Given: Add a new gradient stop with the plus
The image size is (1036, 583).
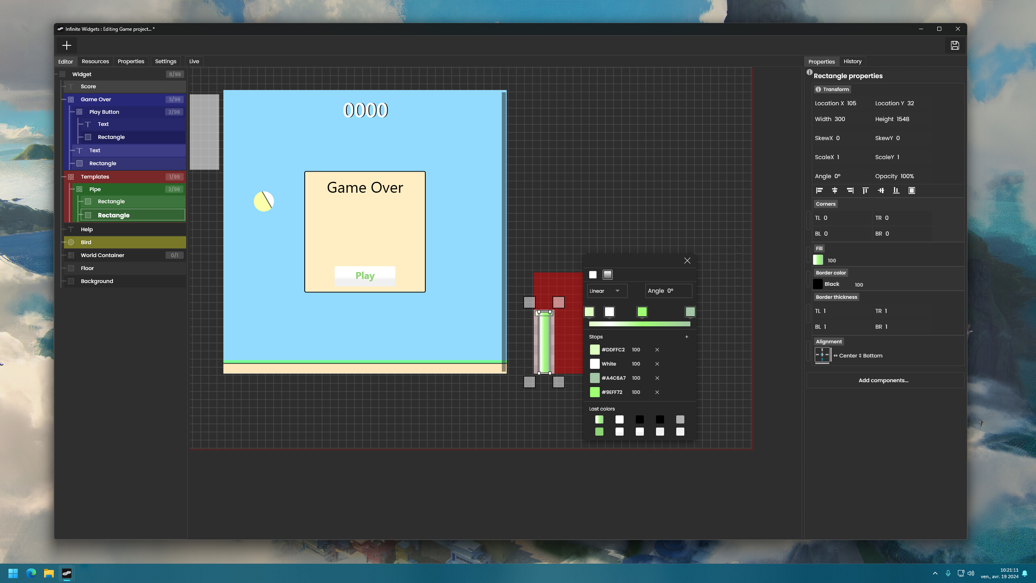Looking at the screenshot, I should click(x=687, y=336).
